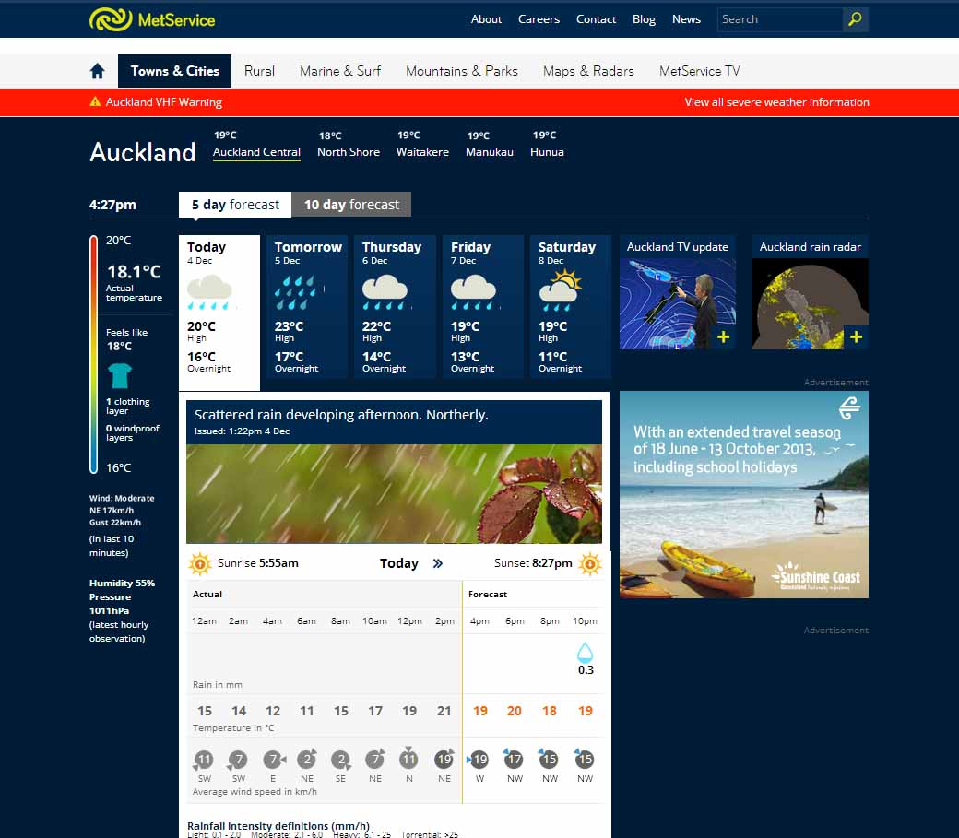Expand the Auckland TV update plus icon
Viewport: 959px width, 838px height.
[723, 337]
